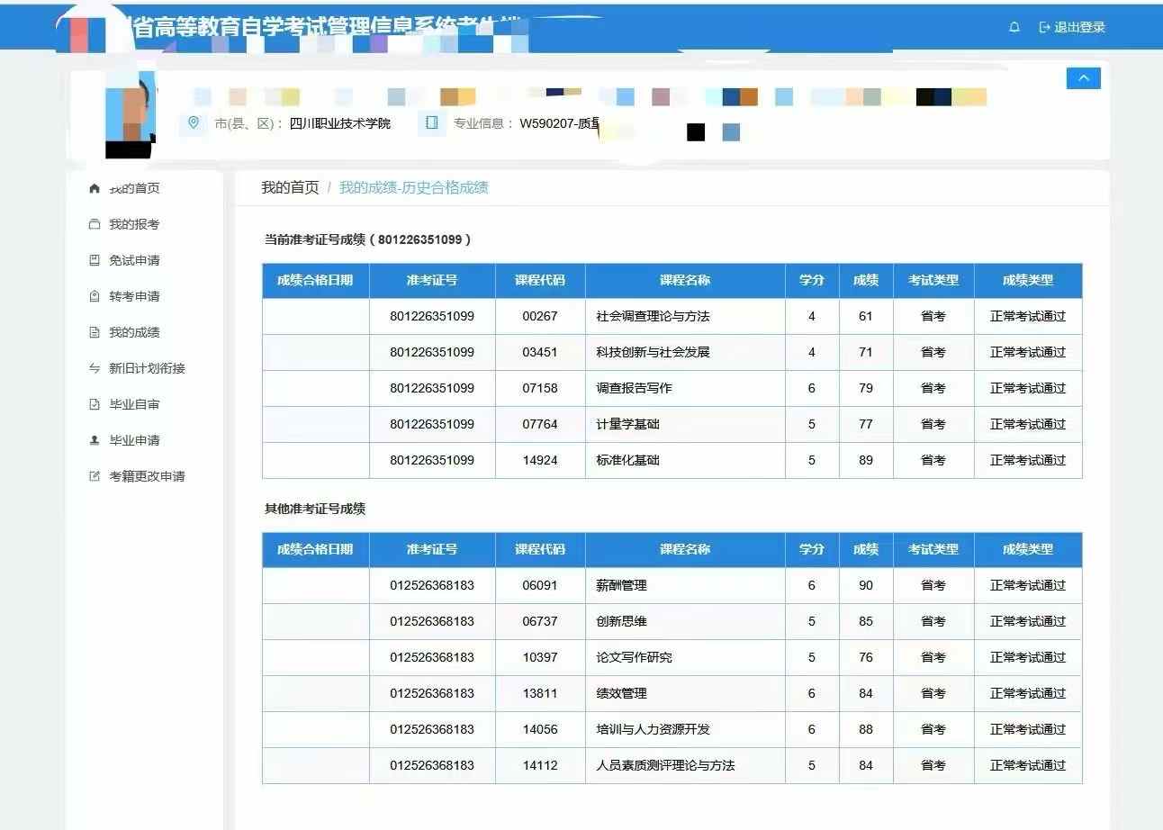
Task: Click the 退出登录 logout link
Action: [1072, 28]
